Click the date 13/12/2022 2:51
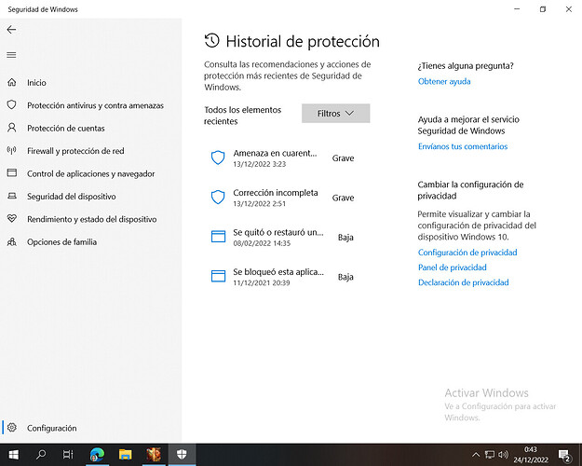582x466 pixels. (260, 204)
